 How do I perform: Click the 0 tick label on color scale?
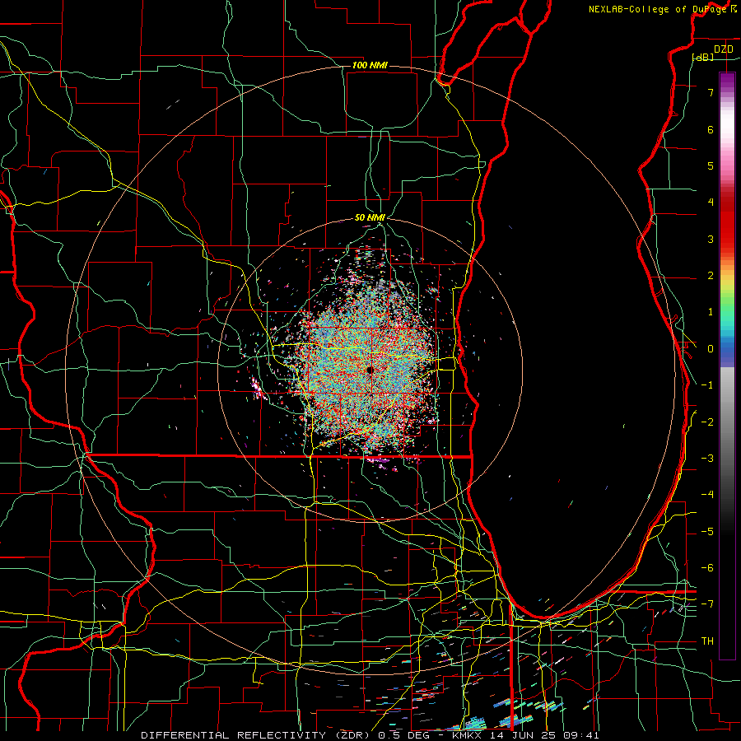point(711,349)
